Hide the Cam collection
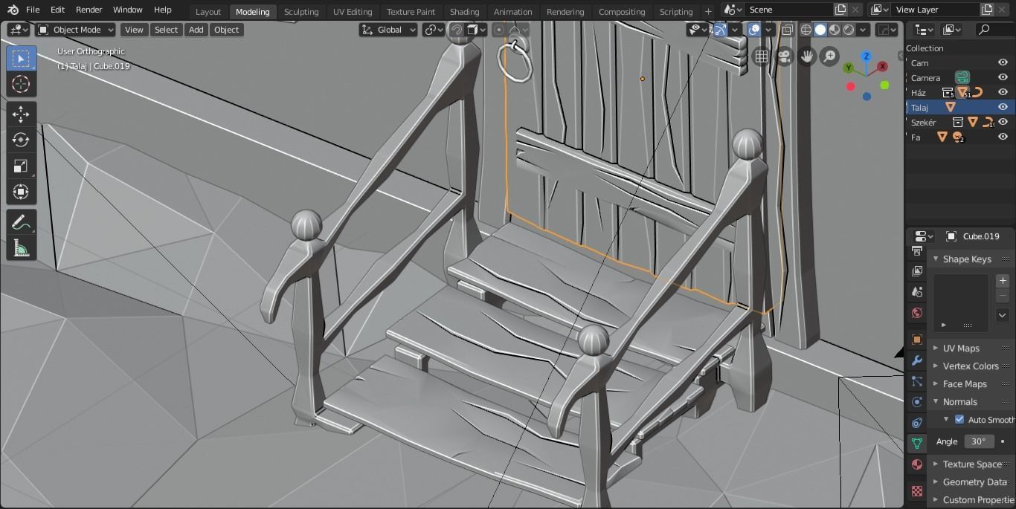Viewport: 1016px width, 509px height. coord(1003,63)
